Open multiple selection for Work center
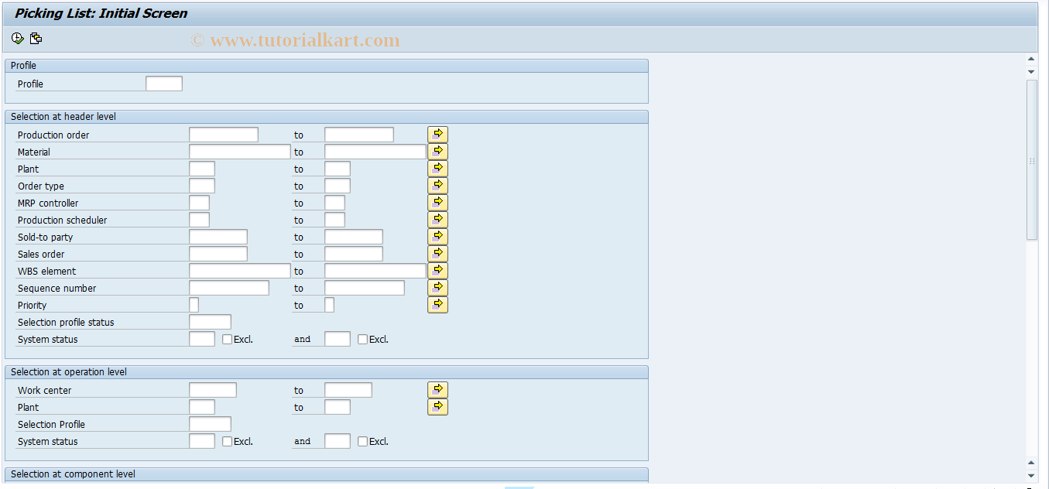This screenshot has width=1049, height=489. coord(437,389)
